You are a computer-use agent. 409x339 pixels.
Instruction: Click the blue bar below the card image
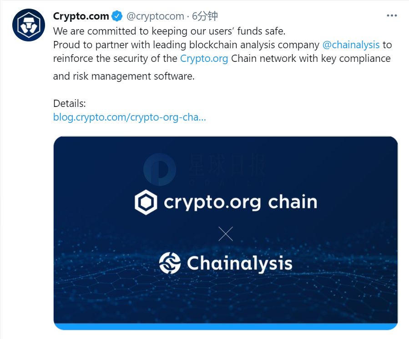[x=226, y=326]
